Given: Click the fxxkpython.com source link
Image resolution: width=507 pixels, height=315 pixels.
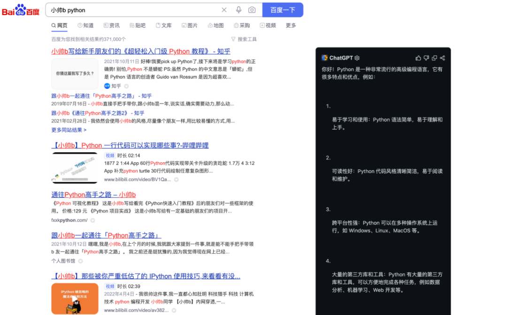Looking at the screenshot, I should tap(69, 220).
